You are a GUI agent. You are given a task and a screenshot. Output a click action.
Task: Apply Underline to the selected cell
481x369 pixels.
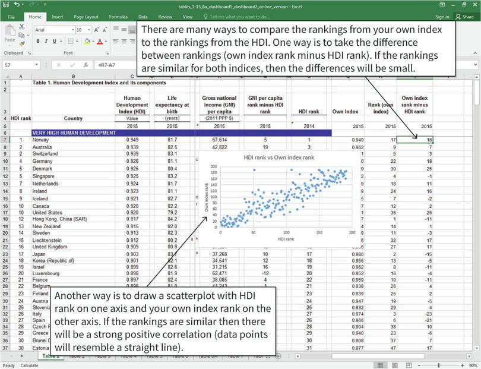pyautogui.click(x=54, y=40)
